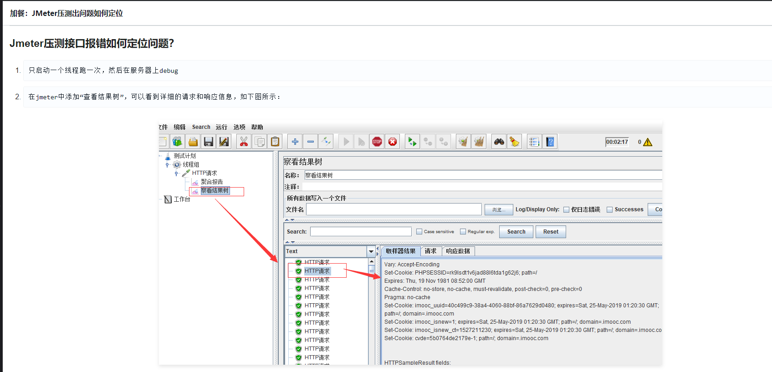Click the Set-Cookie PHPSESSID line
This screenshot has height=372, width=772.
461,273
